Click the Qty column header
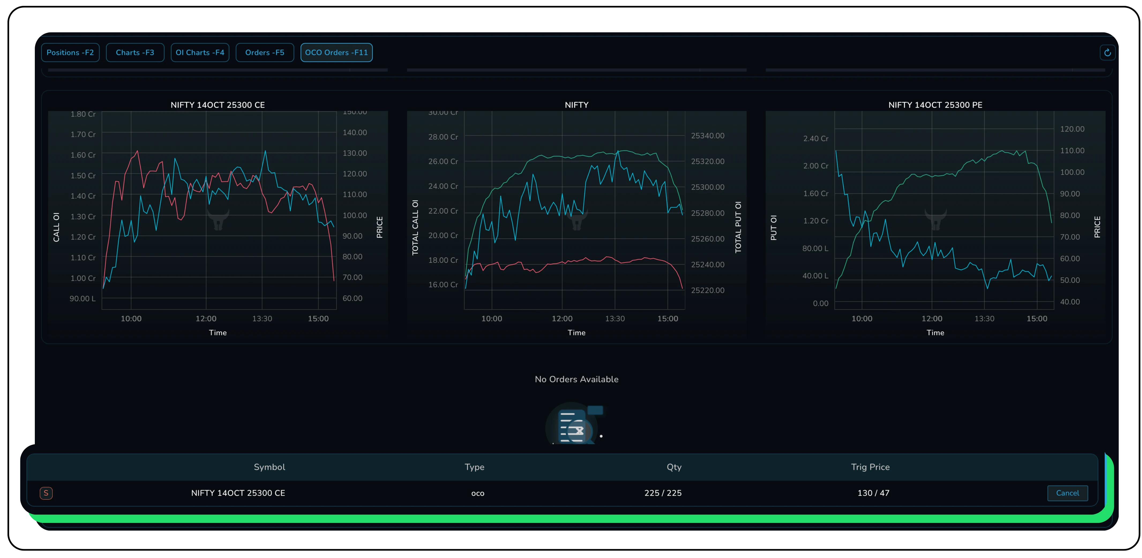Screen dimensions: 1142x558 click(674, 467)
